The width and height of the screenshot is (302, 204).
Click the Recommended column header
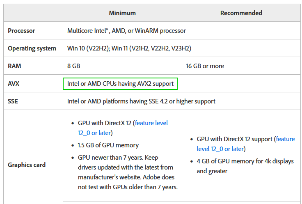pos(241,13)
